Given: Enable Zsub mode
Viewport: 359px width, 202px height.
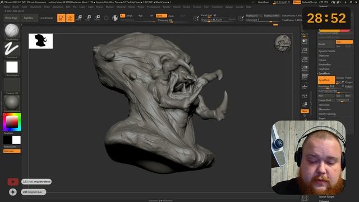Looking at the screenshot, I should coord(171,16).
